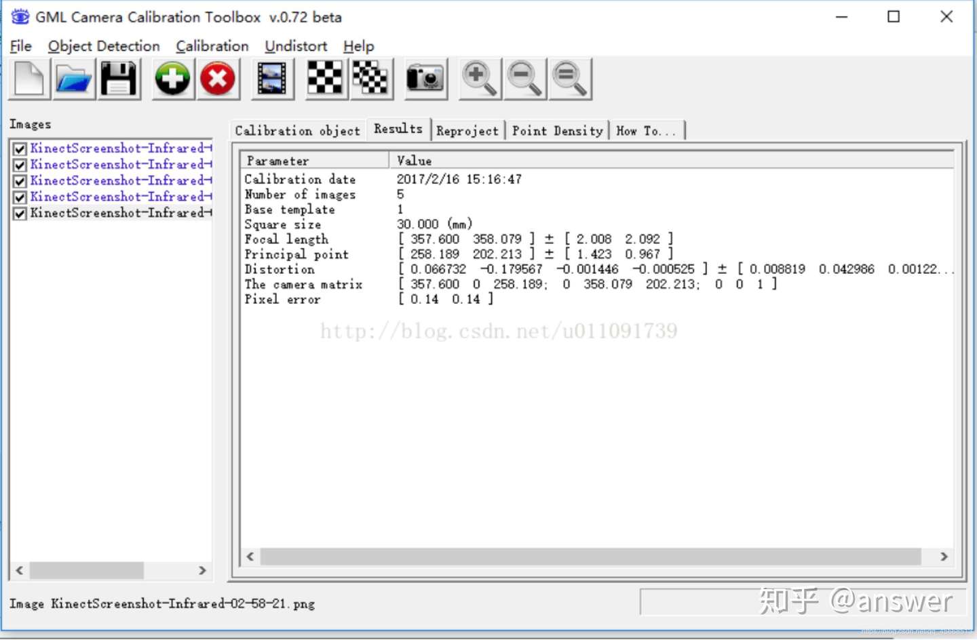Select the "Distortion" parameter row
This screenshot has width=977, height=640.
[x=280, y=269]
